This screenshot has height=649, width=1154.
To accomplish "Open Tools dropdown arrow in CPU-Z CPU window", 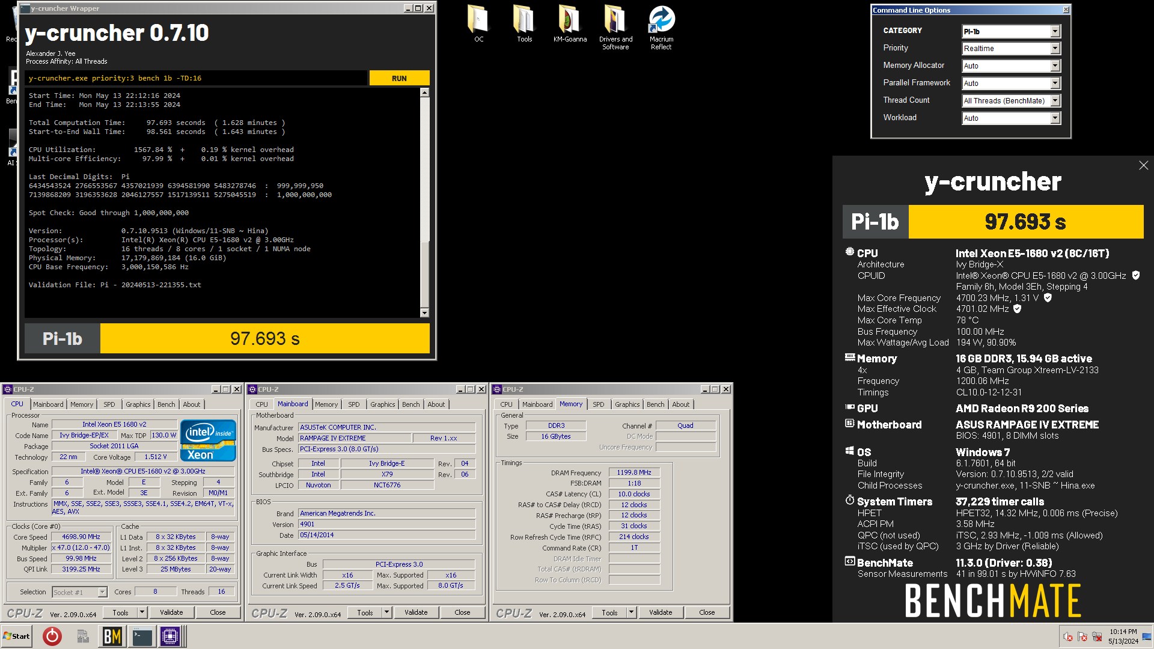I will pyautogui.click(x=142, y=612).
